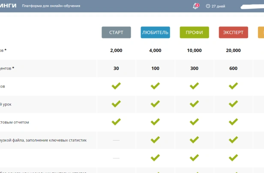This screenshot has width=264, height=173.
Task: Click the '27 дней' remaining days label
Action: (x=219, y=6)
